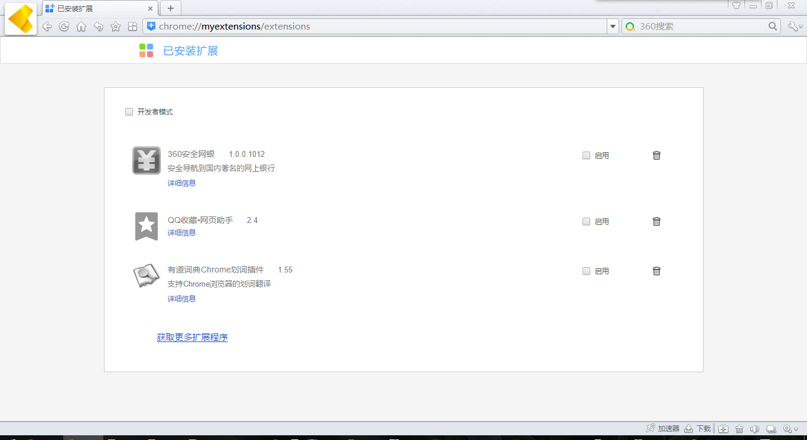Viewport: 807px width, 440px height.
Task: Expand the address bar history dropdown arrow
Action: [613, 27]
